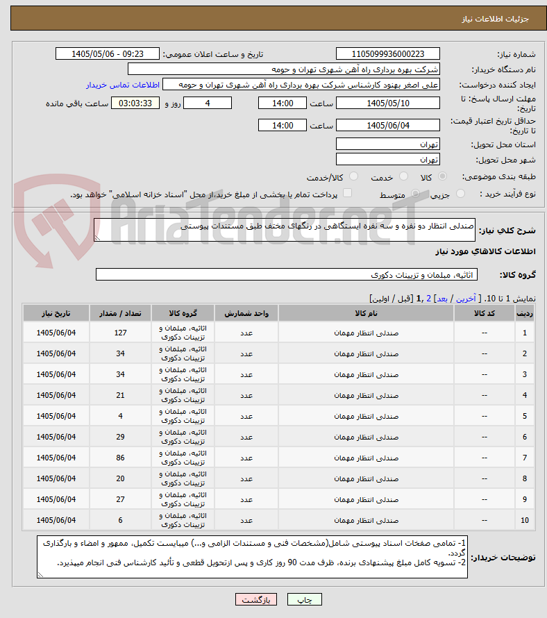The height and width of the screenshot is (618, 547).
Task: Toggle the اسناد خزانه اسلامی payment checkbox
Action: [x=347, y=193]
